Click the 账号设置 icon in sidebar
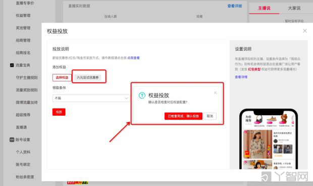Viewport: 313px width, 186px height. pos(12,140)
